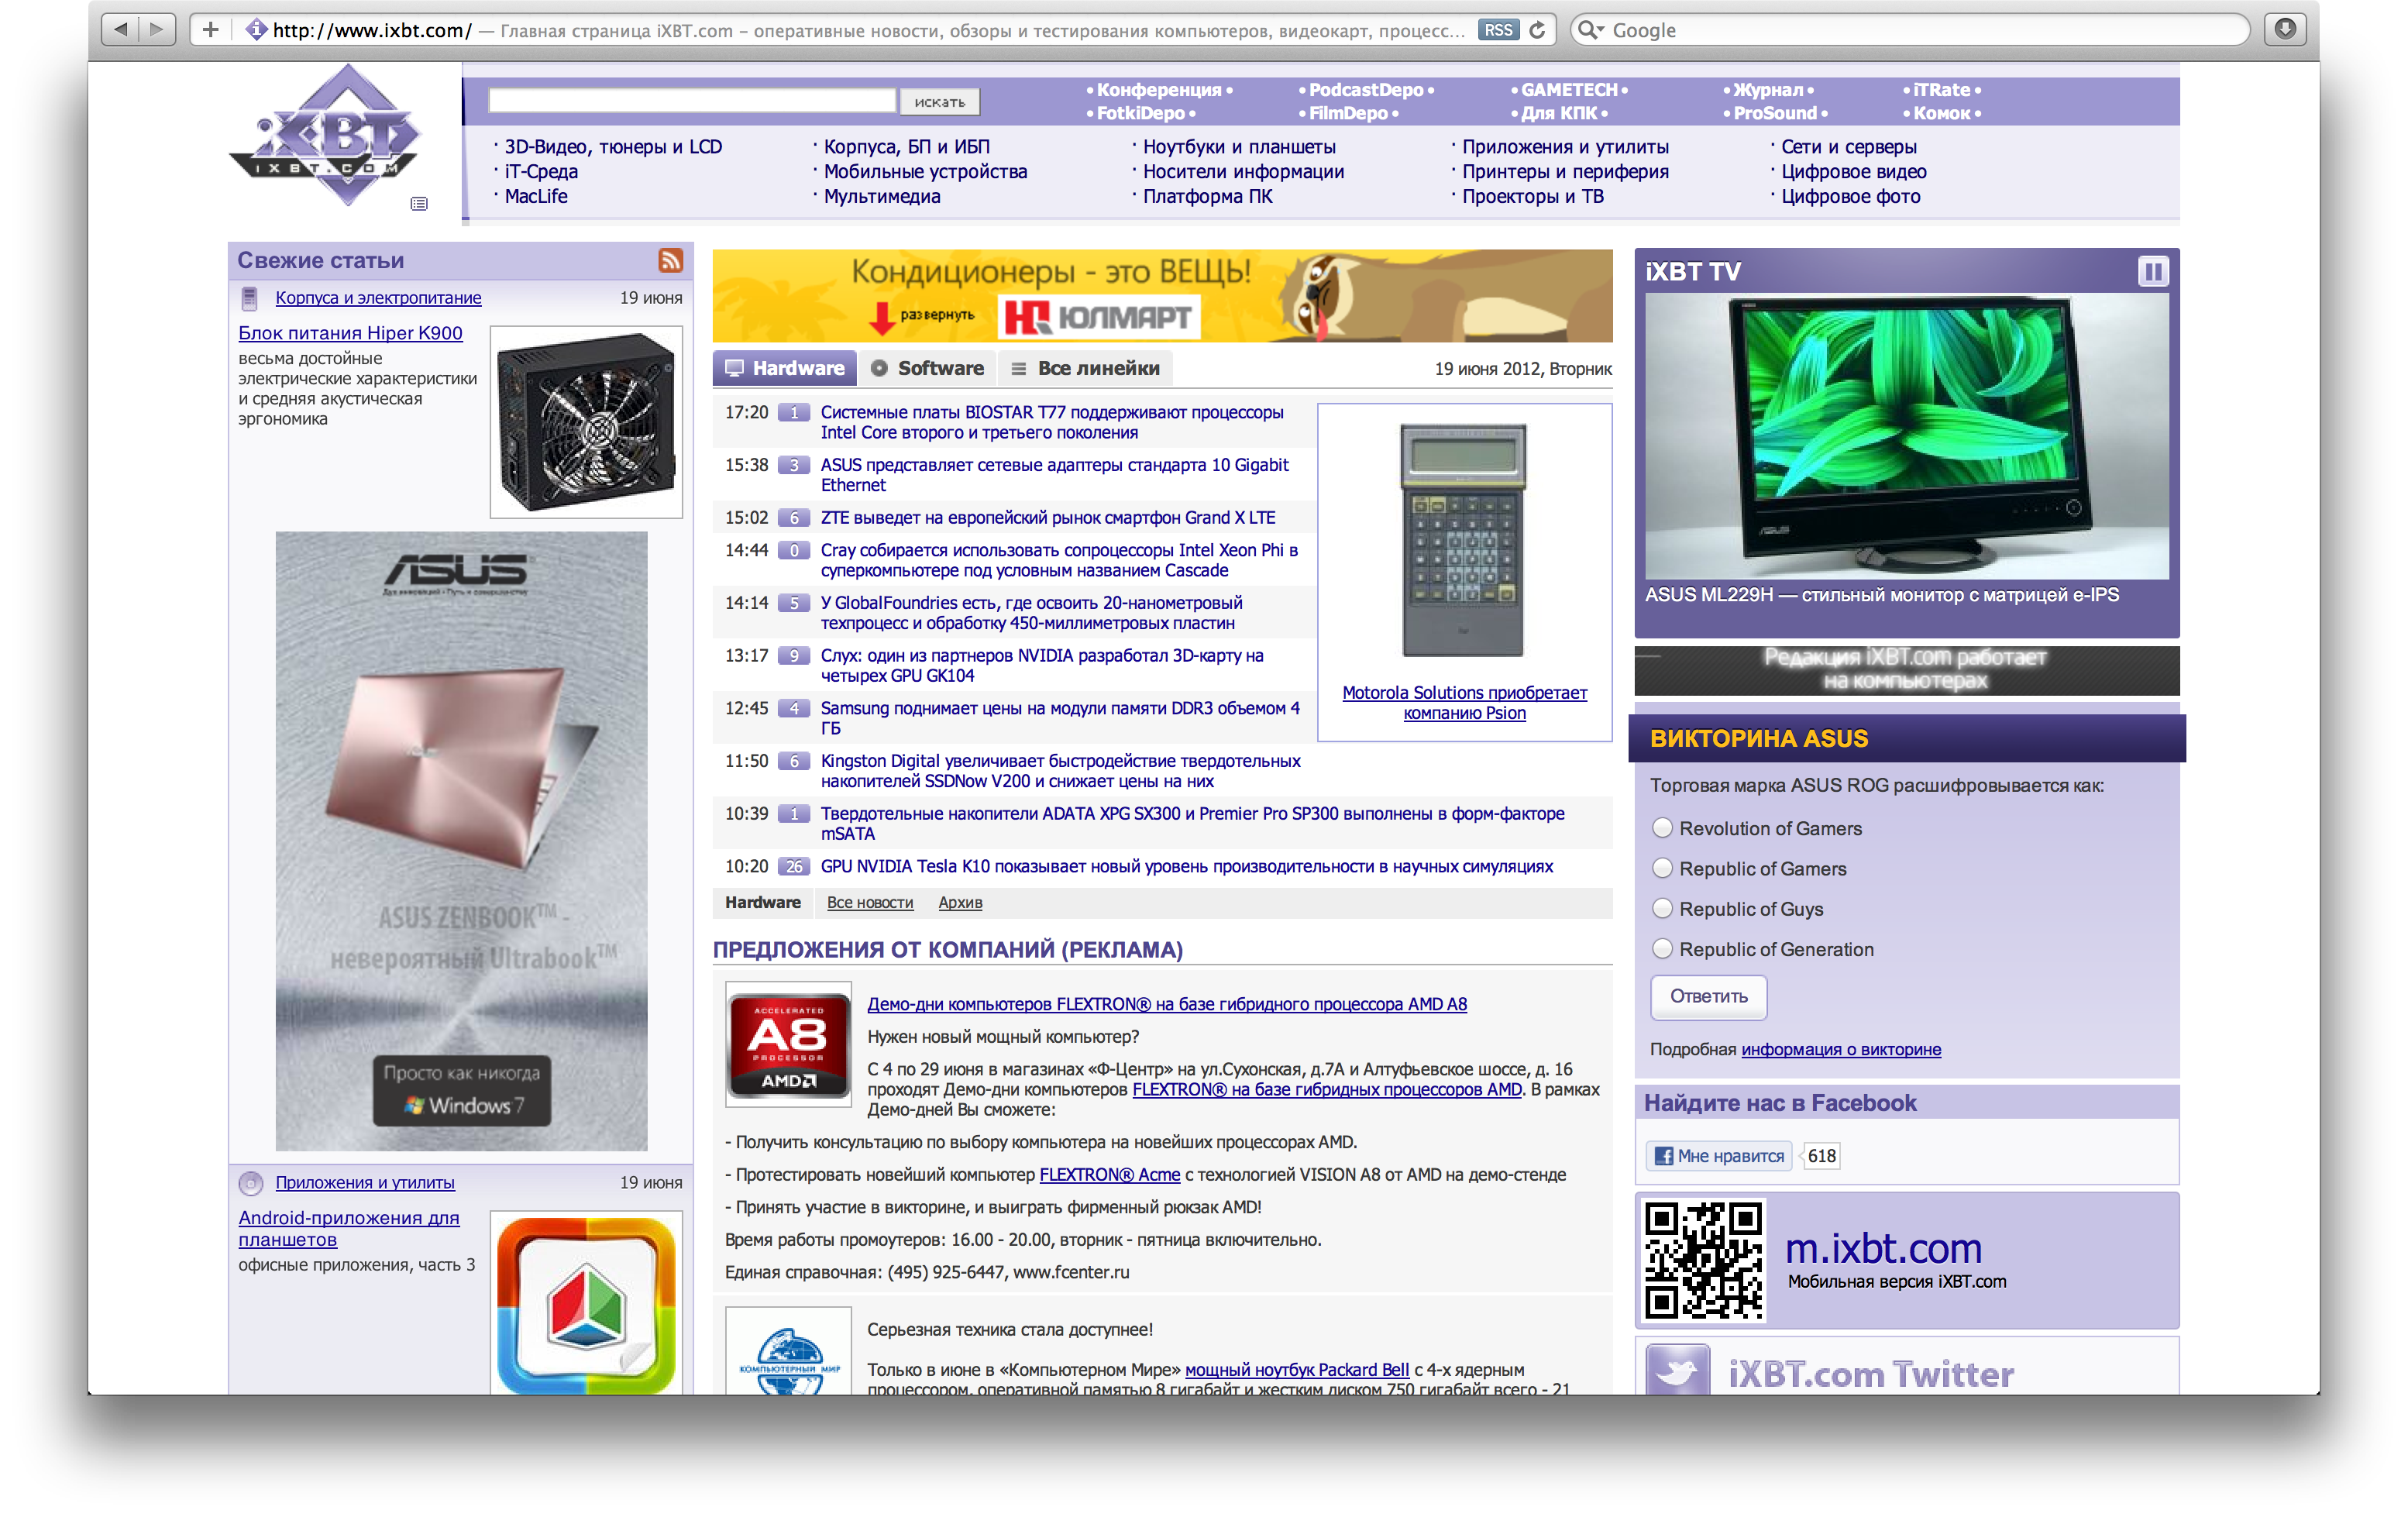Pause the iXBT TV video widget
The height and width of the screenshot is (1517, 2408).
[x=2152, y=271]
